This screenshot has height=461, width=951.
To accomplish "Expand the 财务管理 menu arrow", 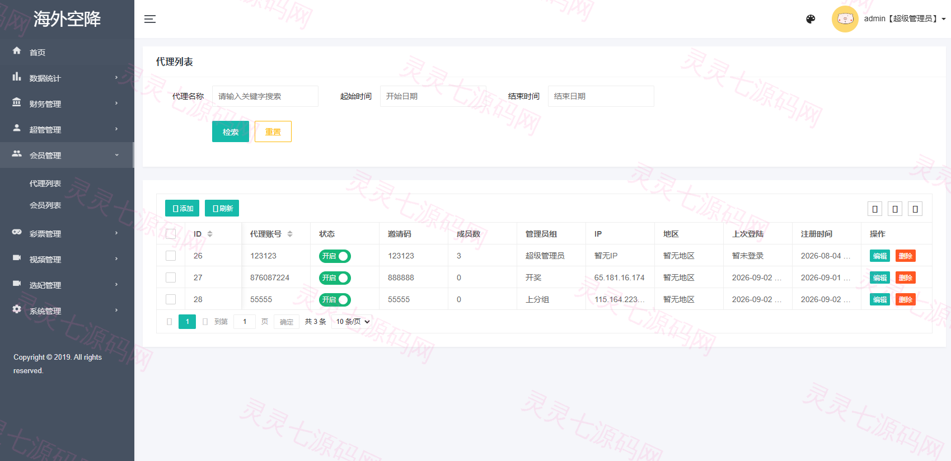I will 116,103.
